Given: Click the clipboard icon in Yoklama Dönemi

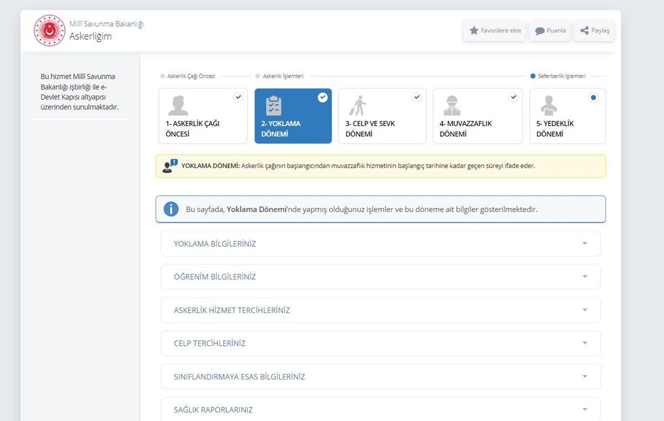Looking at the screenshot, I should (273, 105).
